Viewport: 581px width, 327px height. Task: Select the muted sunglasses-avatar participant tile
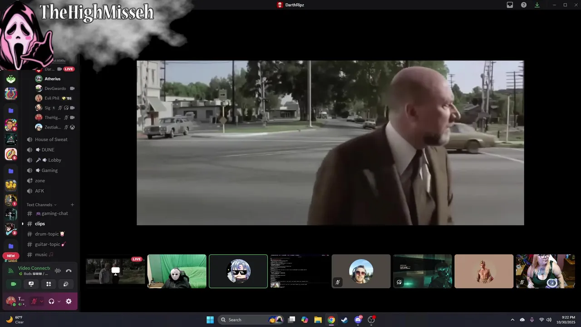[x=361, y=271]
